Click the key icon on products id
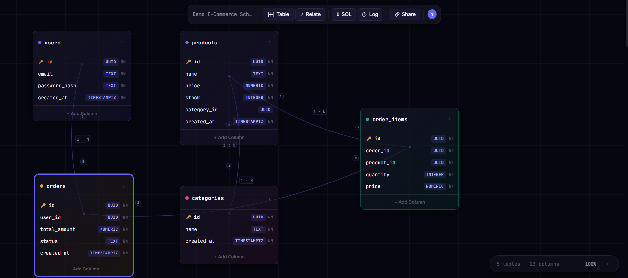 pyautogui.click(x=188, y=62)
